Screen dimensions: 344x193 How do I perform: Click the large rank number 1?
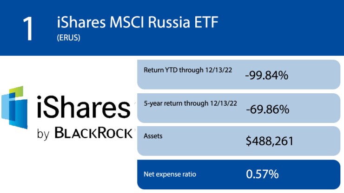pos(27,28)
